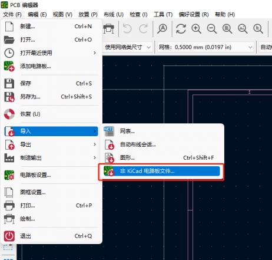Image resolution: width=272 pixels, height=260 pixels.
Task: Click the zoom to fit page icon
Action: pos(227,29)
